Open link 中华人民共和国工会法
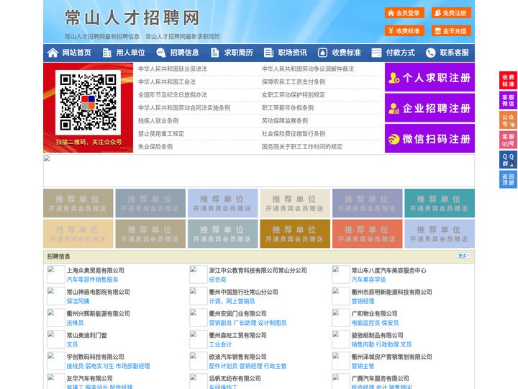The width and height of the screenshot is (518, 389). coord(167,81)
